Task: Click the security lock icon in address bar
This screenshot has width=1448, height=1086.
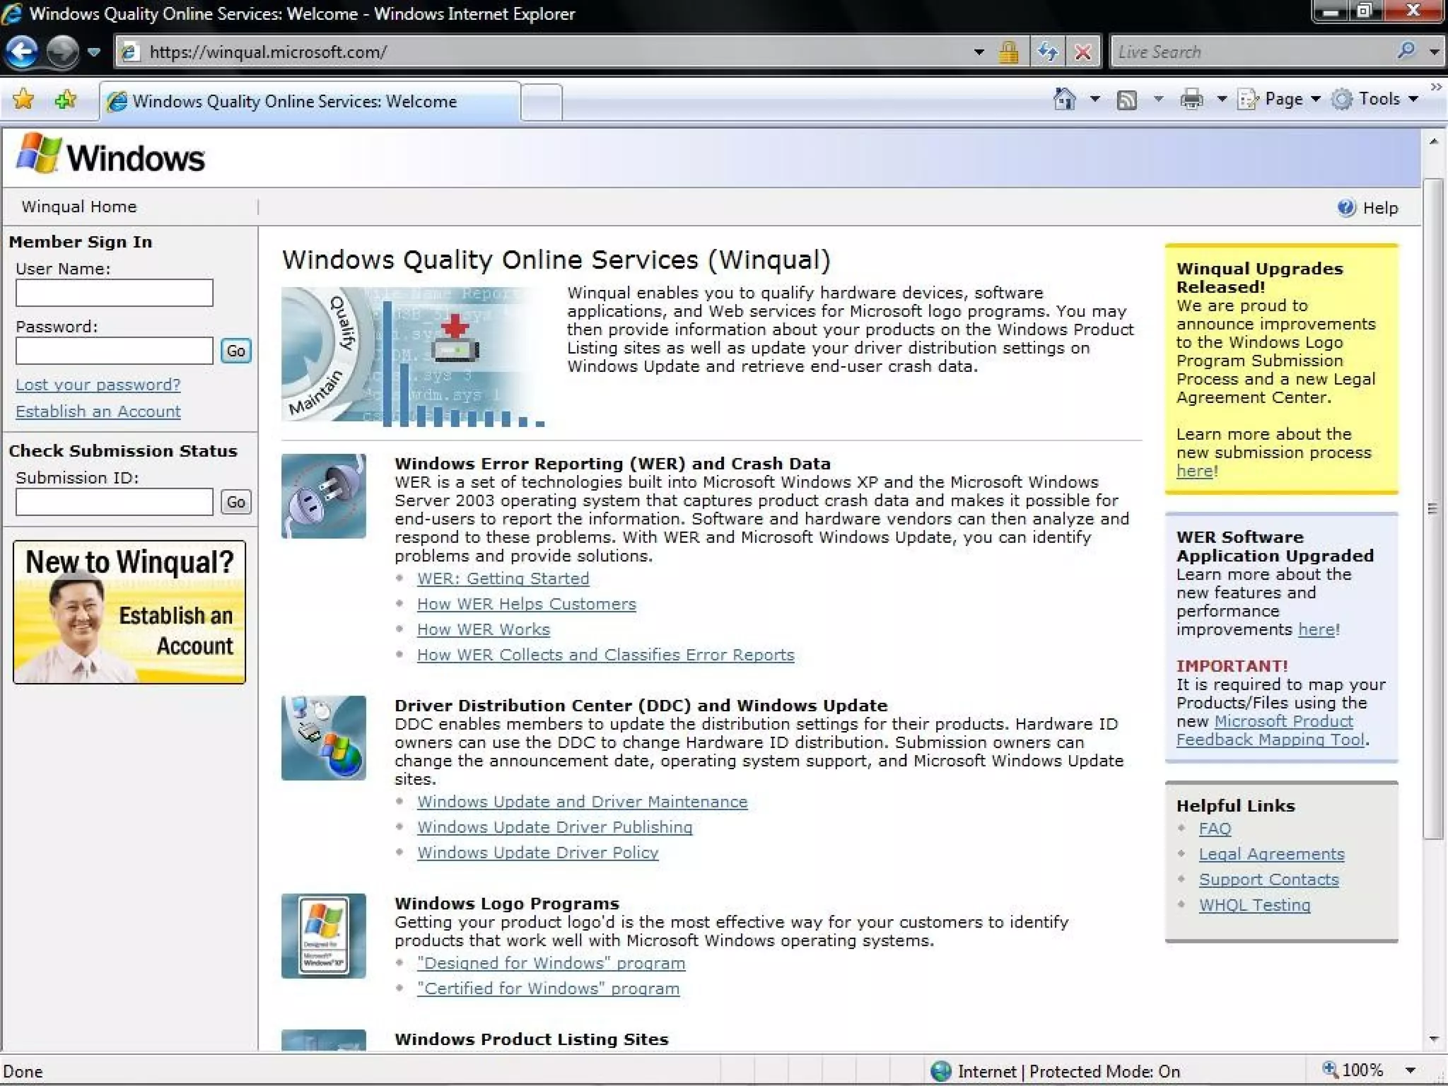Action: point(1009,52)
